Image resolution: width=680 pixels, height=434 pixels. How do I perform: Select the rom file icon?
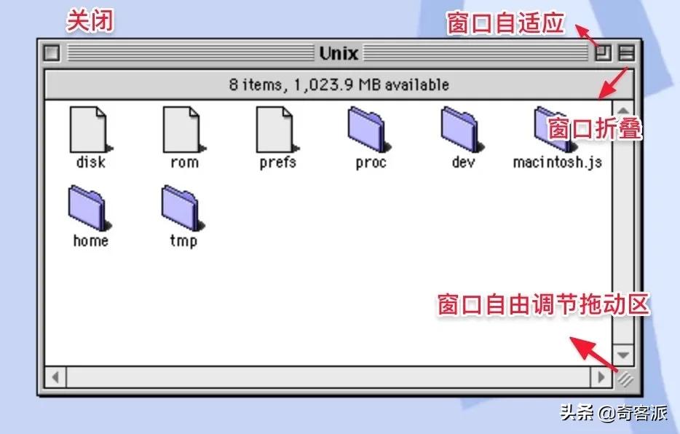(x=182, y=127)
